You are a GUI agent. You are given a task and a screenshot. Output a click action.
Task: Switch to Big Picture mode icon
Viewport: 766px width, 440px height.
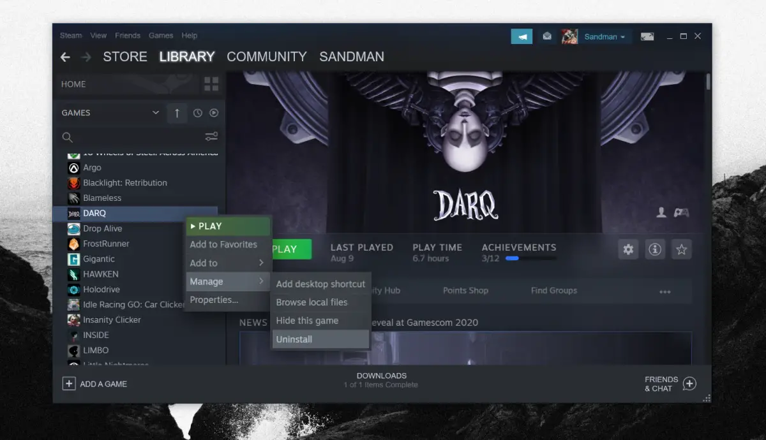pos(647,36)
